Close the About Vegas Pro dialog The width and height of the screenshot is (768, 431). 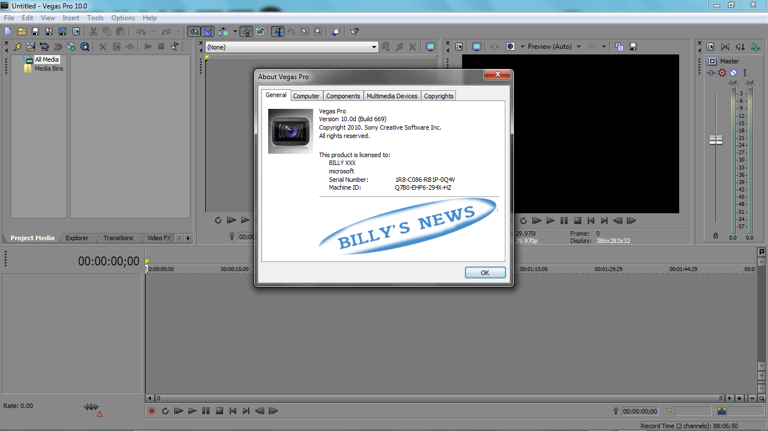(498, 74)
